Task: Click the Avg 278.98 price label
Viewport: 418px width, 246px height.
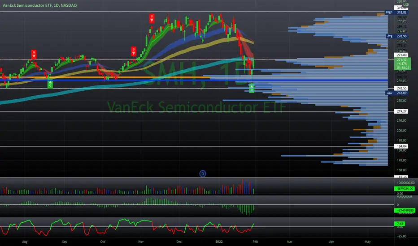Action: pos(397,36)
